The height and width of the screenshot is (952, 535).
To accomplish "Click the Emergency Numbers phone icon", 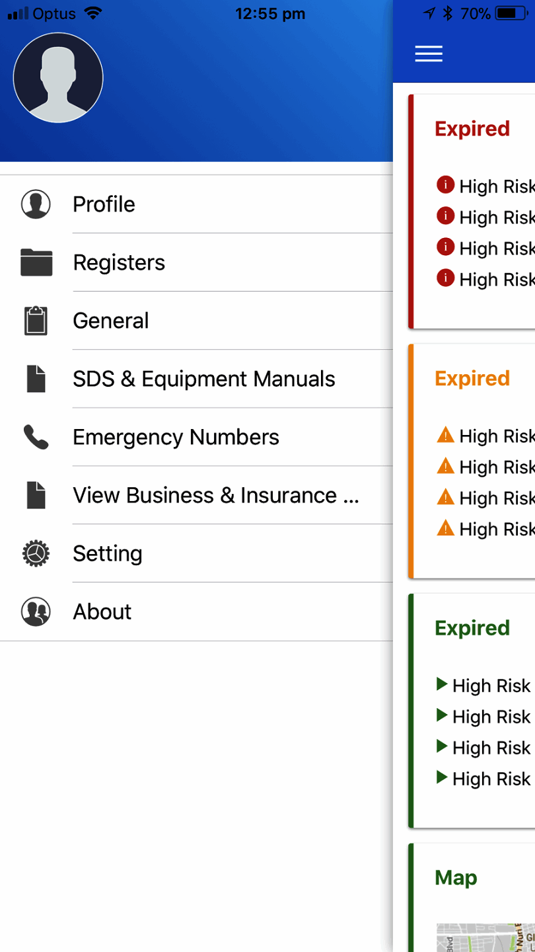I will pyautogui.click(x=36, y=437).
